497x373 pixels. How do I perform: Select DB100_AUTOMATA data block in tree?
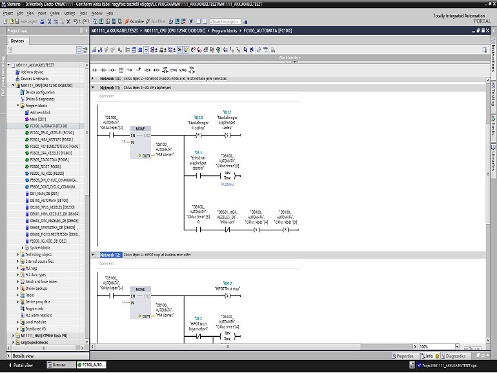49,200
